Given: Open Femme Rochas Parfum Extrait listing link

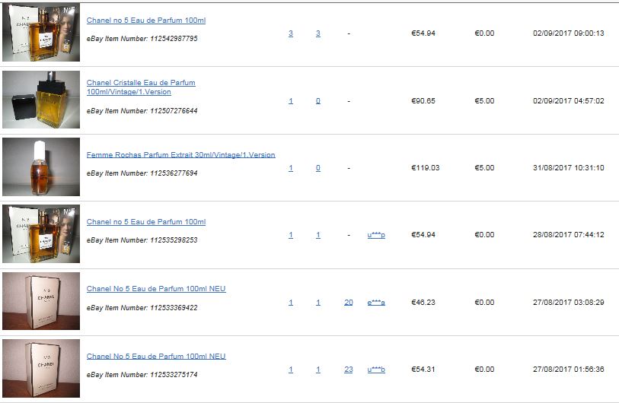Looking at the screenshot, I should [180, 154].
